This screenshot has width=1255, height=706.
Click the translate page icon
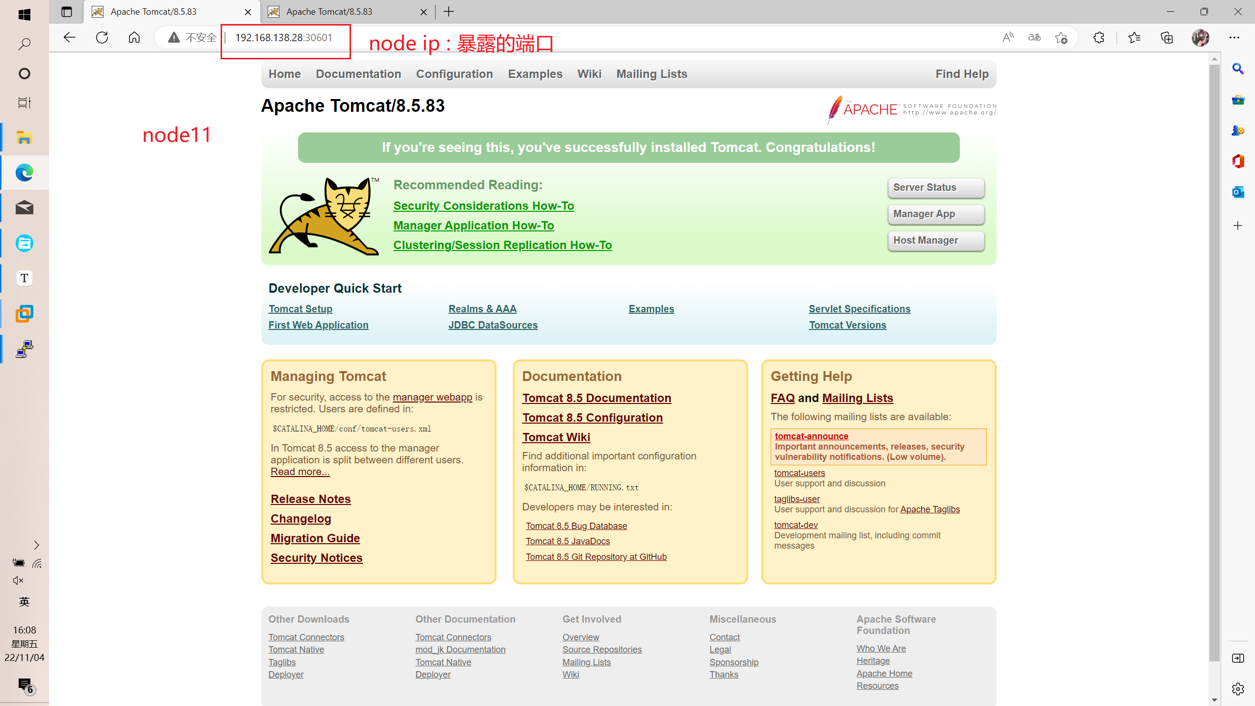[1034, 38]
